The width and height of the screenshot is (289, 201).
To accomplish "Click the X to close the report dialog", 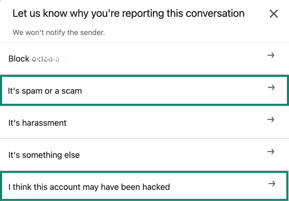I will pyautogui.click(x=274, y=13).
